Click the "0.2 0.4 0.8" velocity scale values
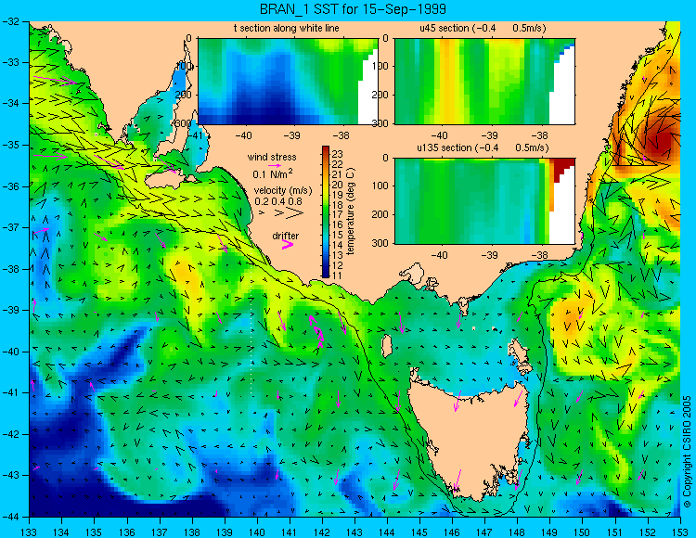 click(278, 202)
